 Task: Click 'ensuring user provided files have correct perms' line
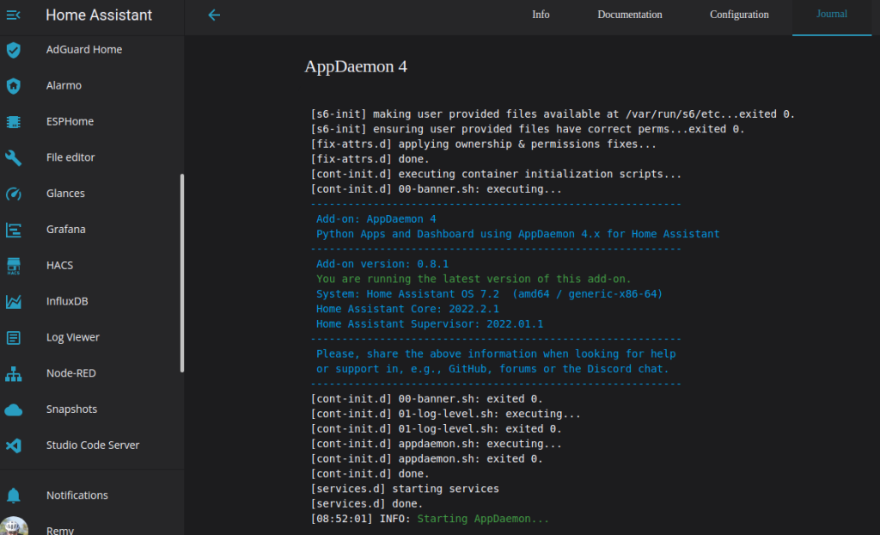[x=528, y=129]
